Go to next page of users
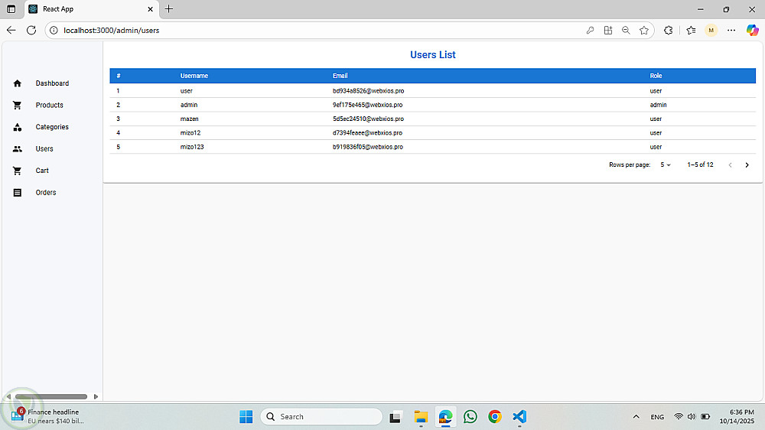Viewport: 765px width, 430px height. (747, 165)
